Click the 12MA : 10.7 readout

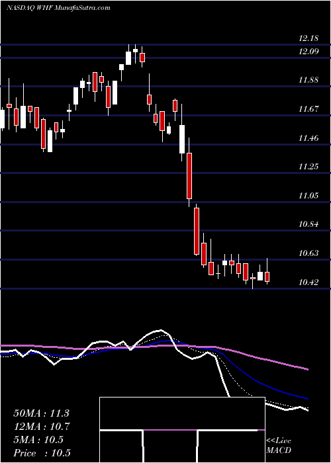coord(41,427)
